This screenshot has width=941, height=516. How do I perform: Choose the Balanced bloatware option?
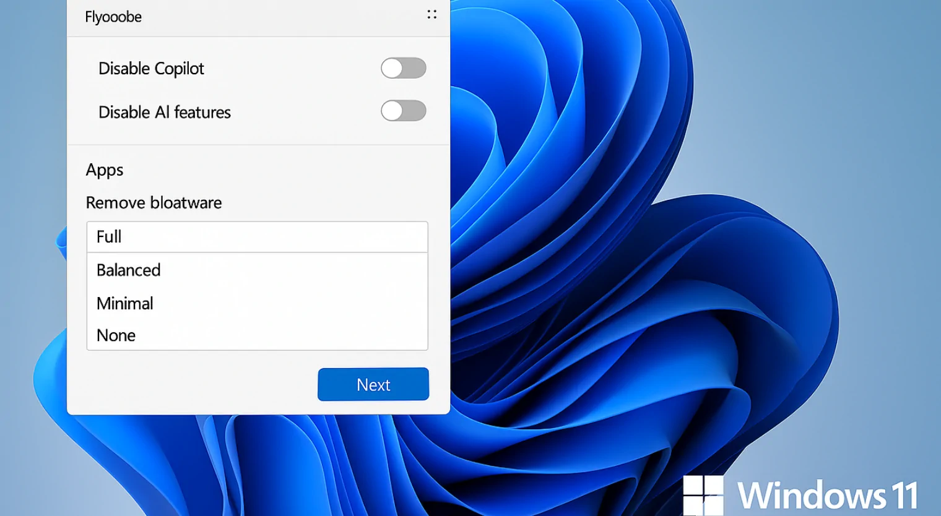click(257, 270)
